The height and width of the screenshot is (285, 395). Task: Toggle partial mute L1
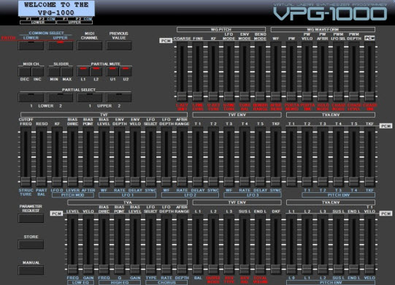83,72
